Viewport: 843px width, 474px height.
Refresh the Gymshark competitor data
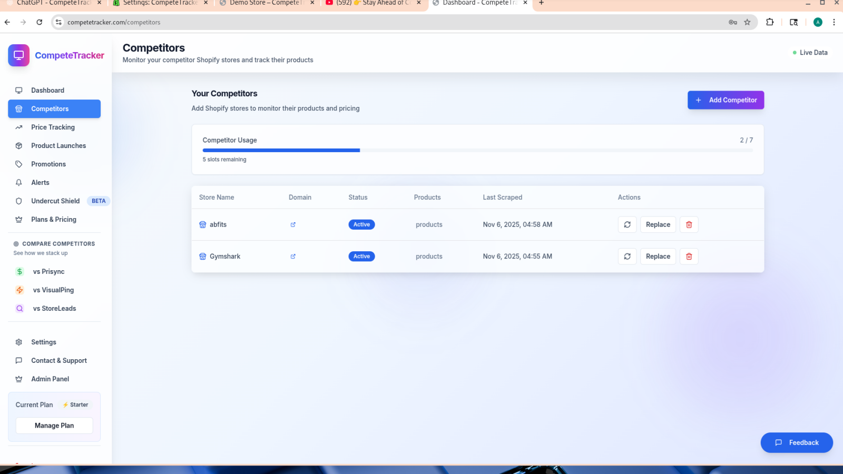627,256
